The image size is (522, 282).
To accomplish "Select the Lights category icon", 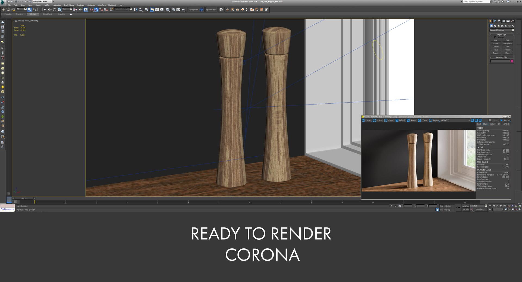I will pos(499,26).
